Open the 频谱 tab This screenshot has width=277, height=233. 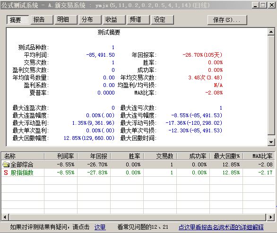(x=138, y=19)
